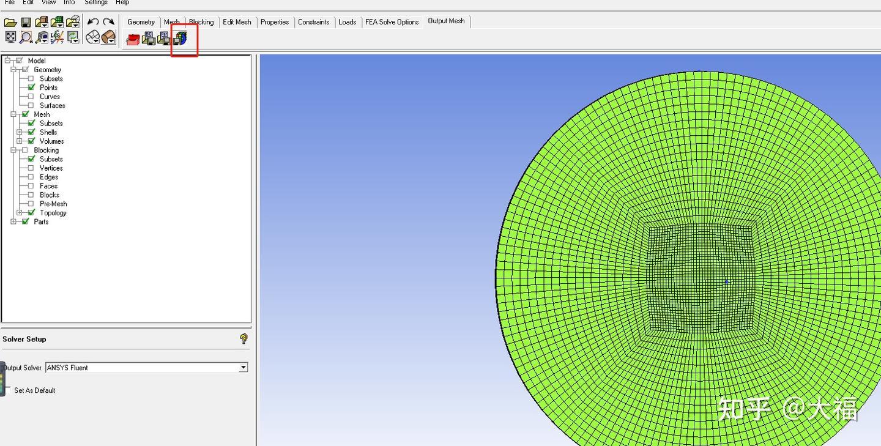Click the Refresh display icon
This screenshot has height=446, width=881.
point(73,37)
